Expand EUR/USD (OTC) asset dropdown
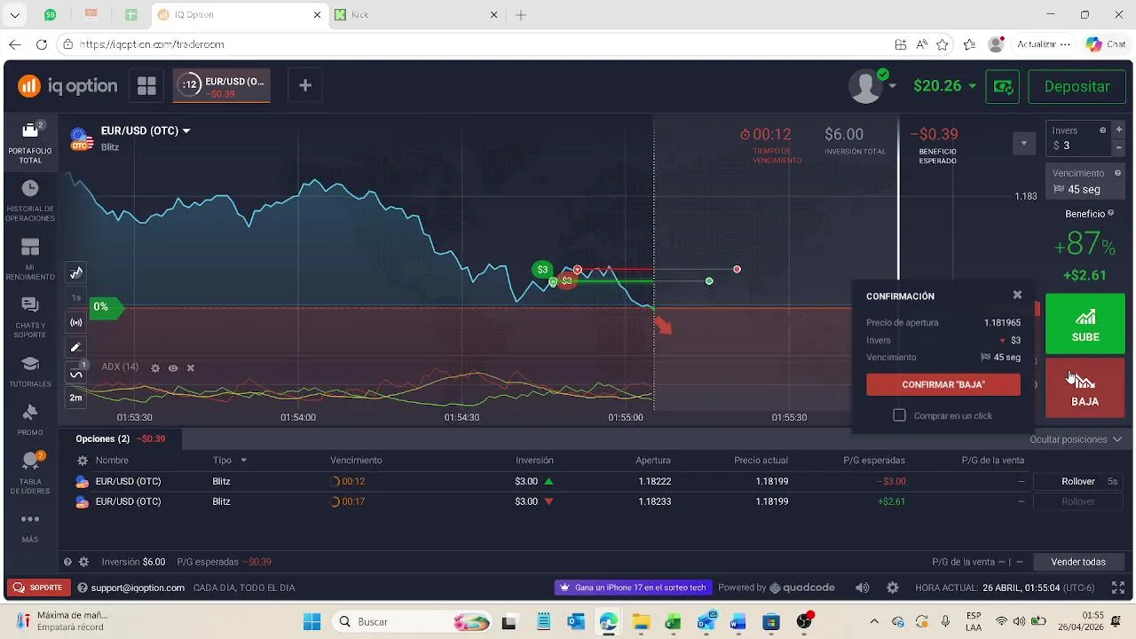The image size is (1136, 639). (186, 130)
